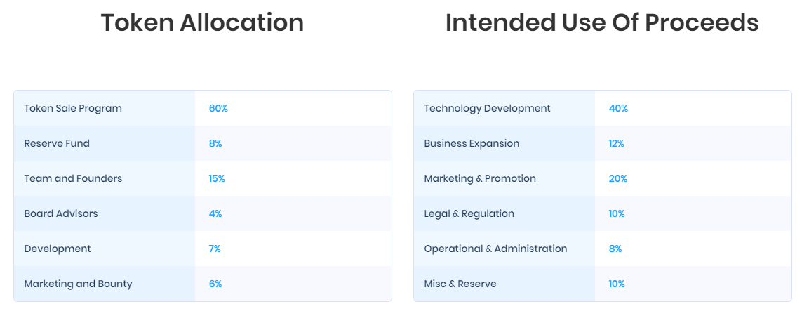Click the 6% Marketing and Bounty value
Screen dimensions: 809x323
[215, 284]
